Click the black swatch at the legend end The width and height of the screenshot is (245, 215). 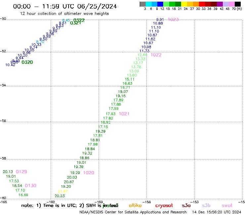(x=238, y=4)
